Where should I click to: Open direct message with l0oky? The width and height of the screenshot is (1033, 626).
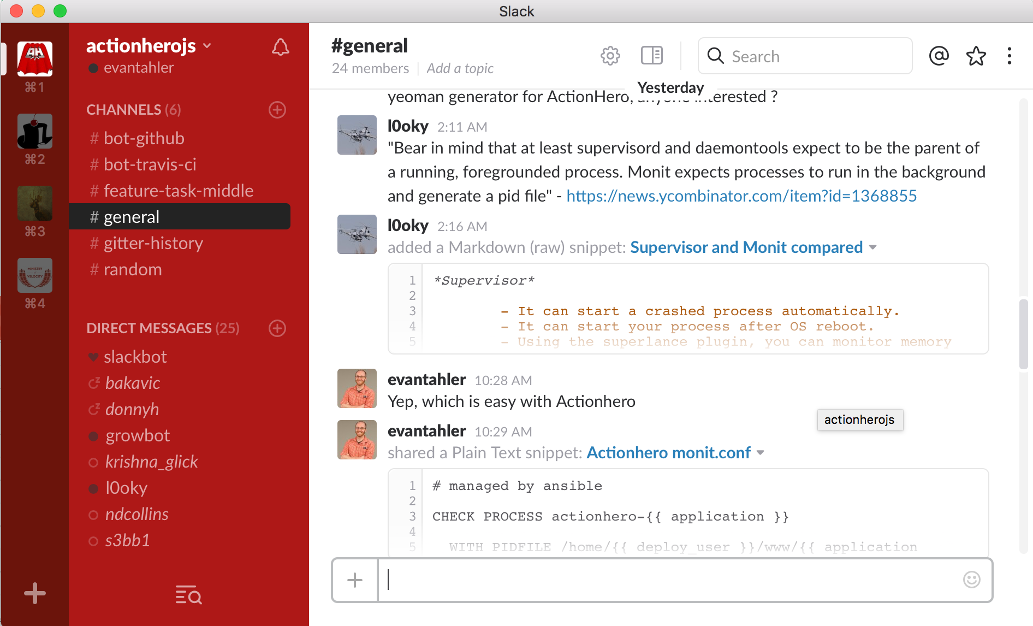(x=180, y=488)
